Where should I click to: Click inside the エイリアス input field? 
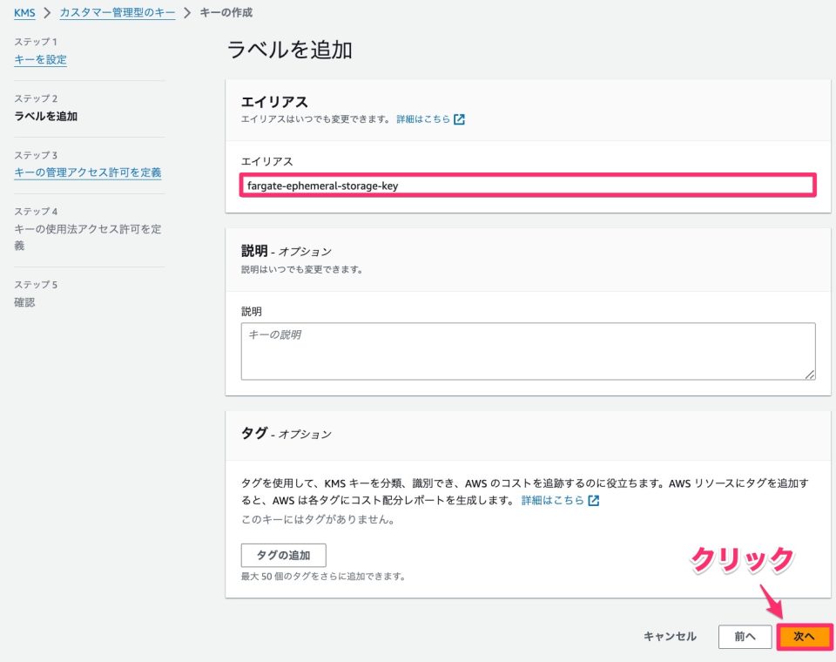(x=522, y=185)
